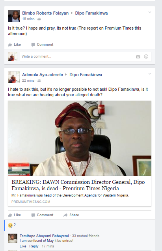
Task: Comment on Adesola Ayo-aderele's post
Action: click(x=43, y=215)
